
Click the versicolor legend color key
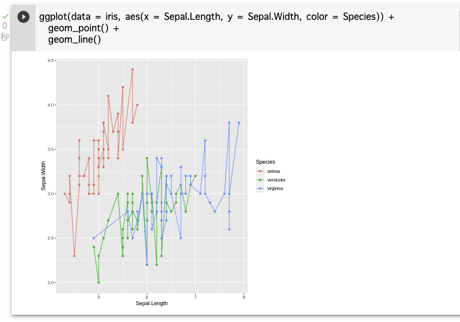click(x=260, y=180)
